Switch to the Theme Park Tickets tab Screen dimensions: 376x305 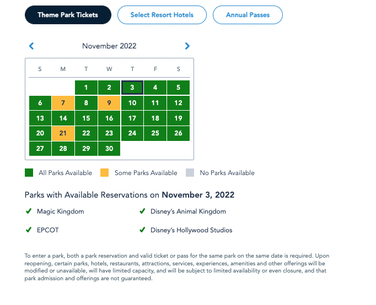click(x=68, y=15)
